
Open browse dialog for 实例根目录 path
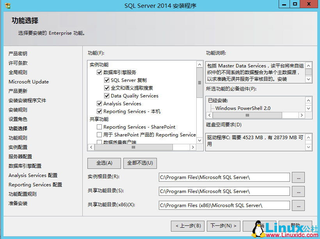point(298,177)
